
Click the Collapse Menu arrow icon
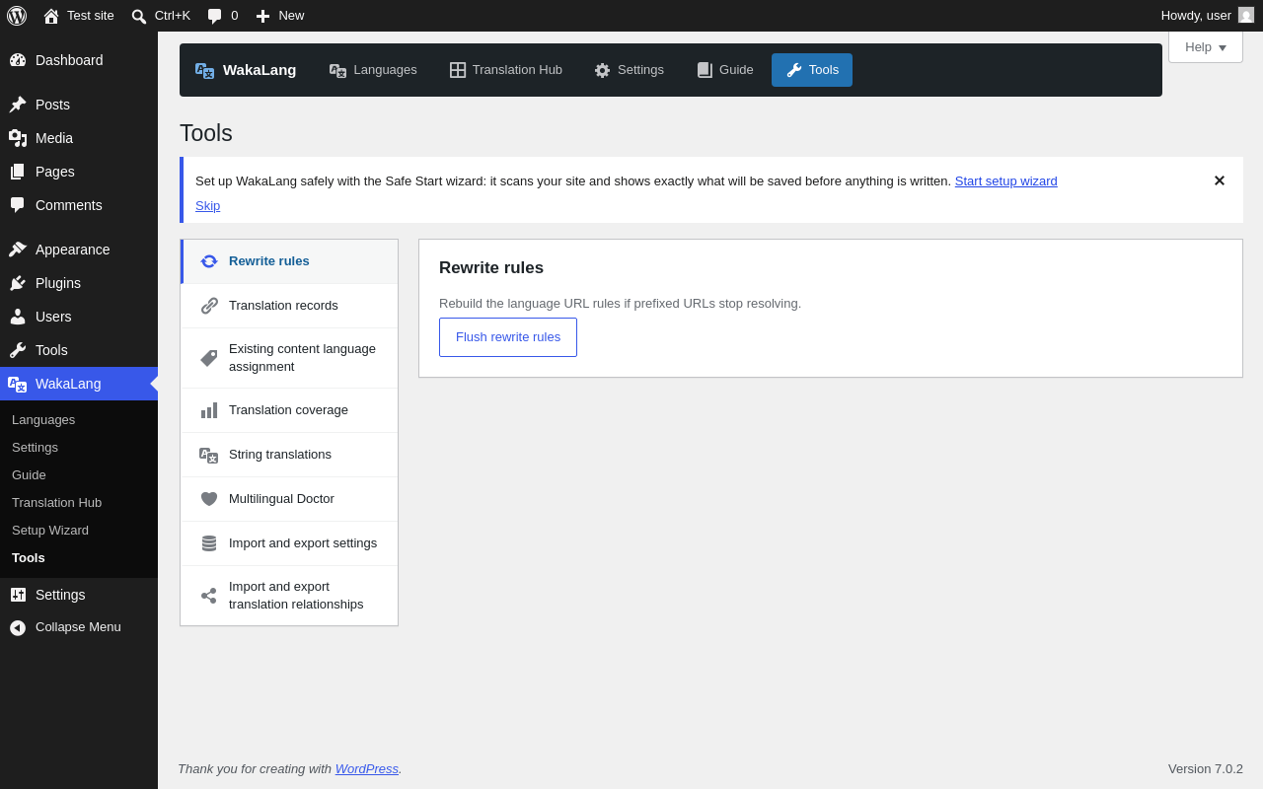18,627
